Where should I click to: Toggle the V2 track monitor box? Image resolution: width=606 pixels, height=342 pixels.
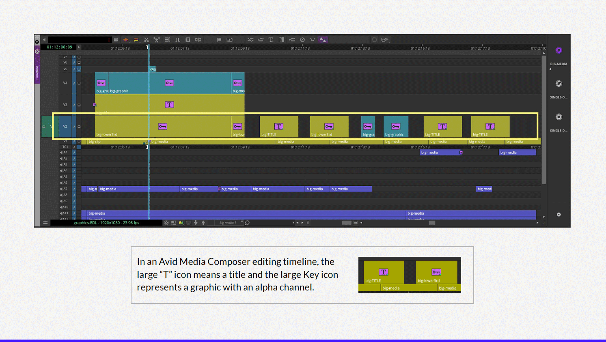click(79, 127)
